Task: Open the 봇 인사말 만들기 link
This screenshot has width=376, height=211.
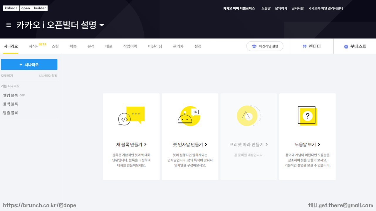Action: pyautogui.click(x=190, y=144)
